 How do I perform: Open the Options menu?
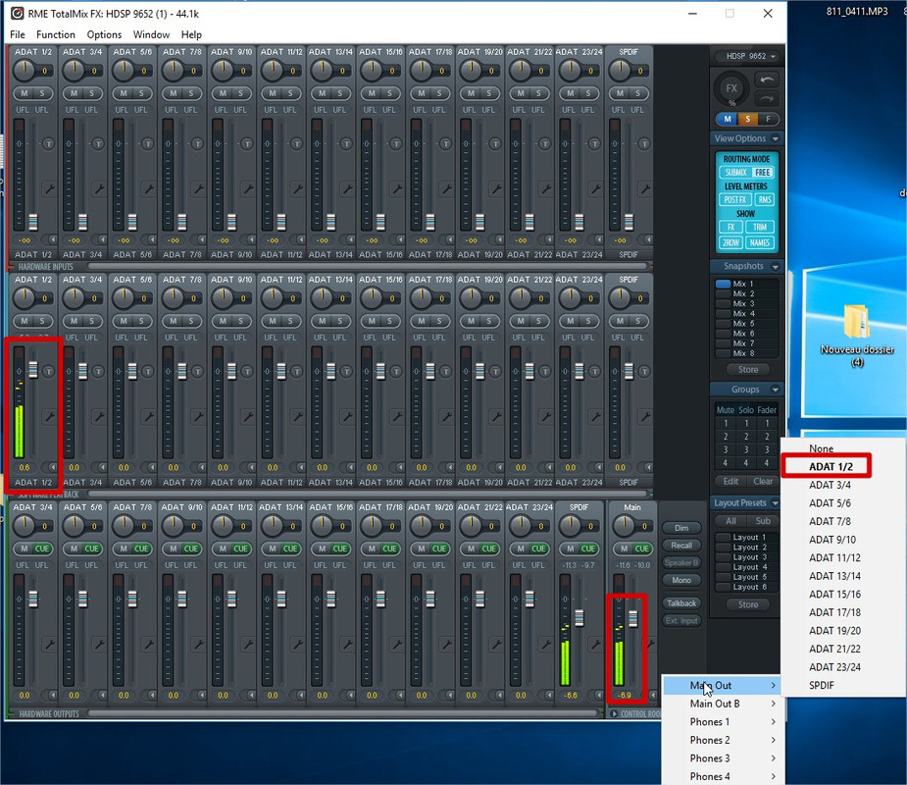tap(104, 34)
